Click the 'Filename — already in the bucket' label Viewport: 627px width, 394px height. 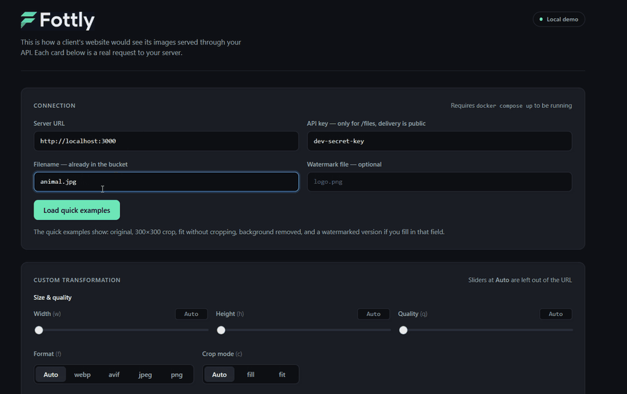[80, 164]
